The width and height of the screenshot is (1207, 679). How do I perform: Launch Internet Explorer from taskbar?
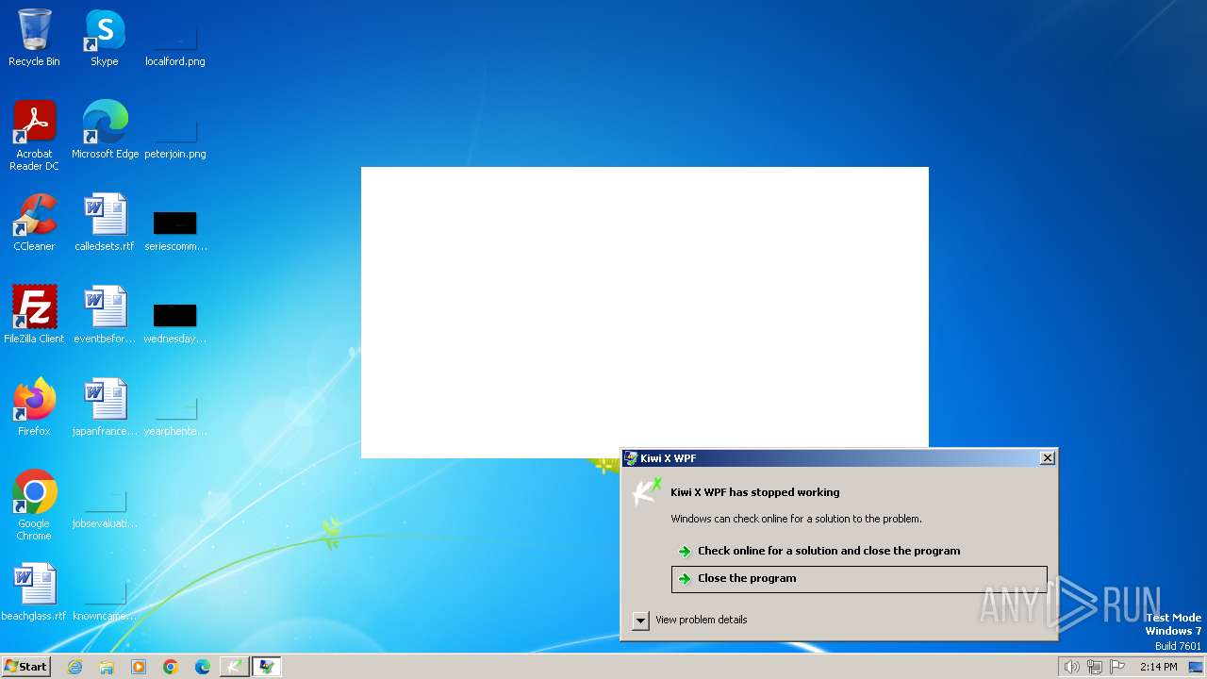[x=74, y=667]
